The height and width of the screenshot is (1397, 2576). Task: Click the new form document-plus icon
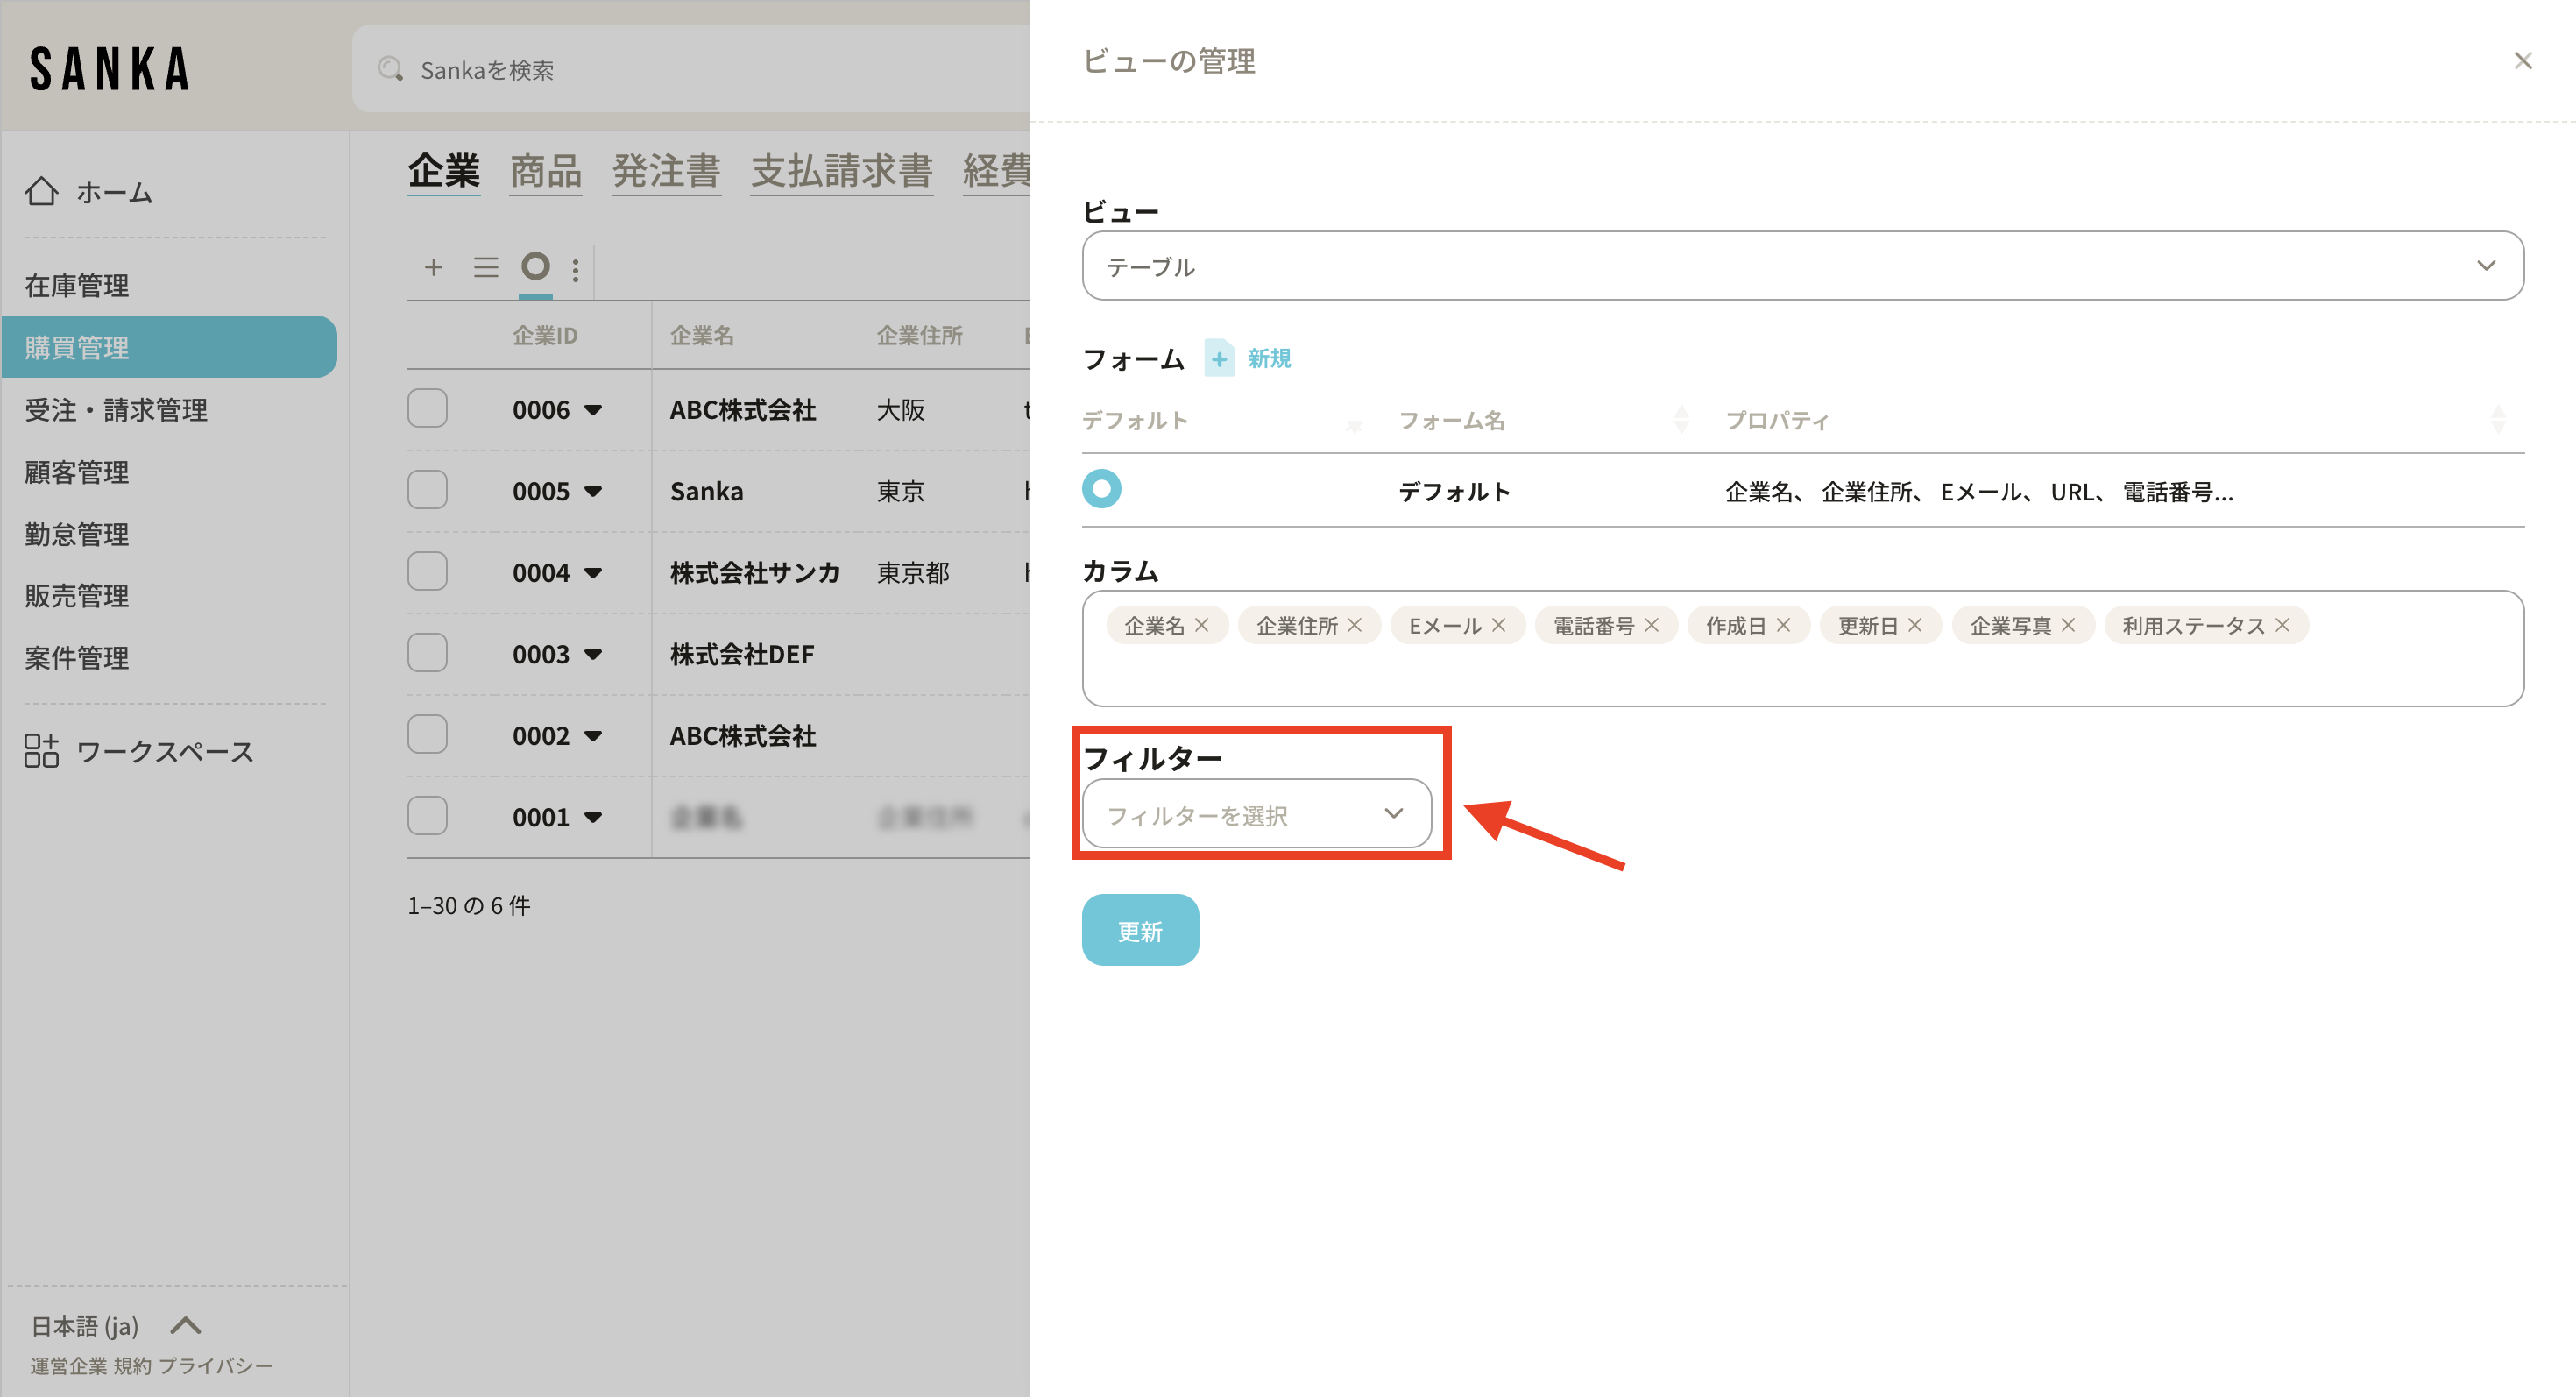coord(1219,358)
